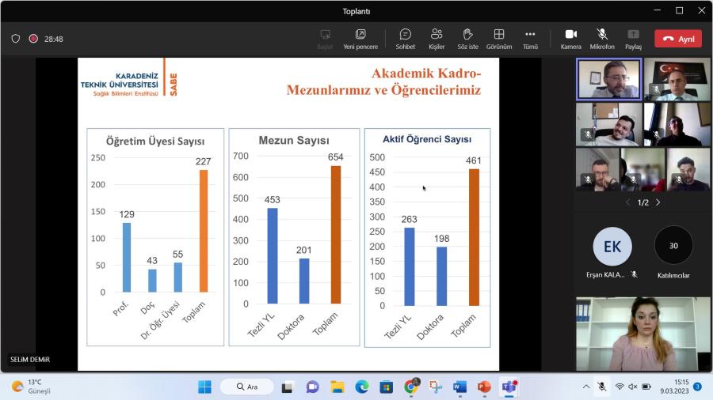Click the SELİM DEMİR presenter name label
This screenshot has width=713, height=400.
click(30, 360)
